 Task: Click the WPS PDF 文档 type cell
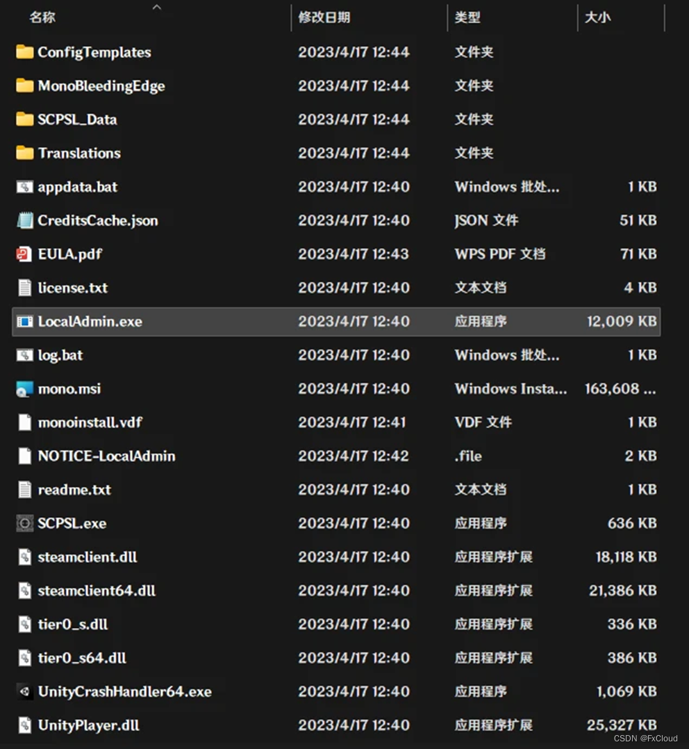[500, 254]
